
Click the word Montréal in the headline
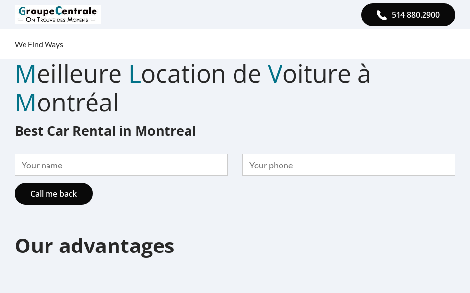(x=67, y=102)
